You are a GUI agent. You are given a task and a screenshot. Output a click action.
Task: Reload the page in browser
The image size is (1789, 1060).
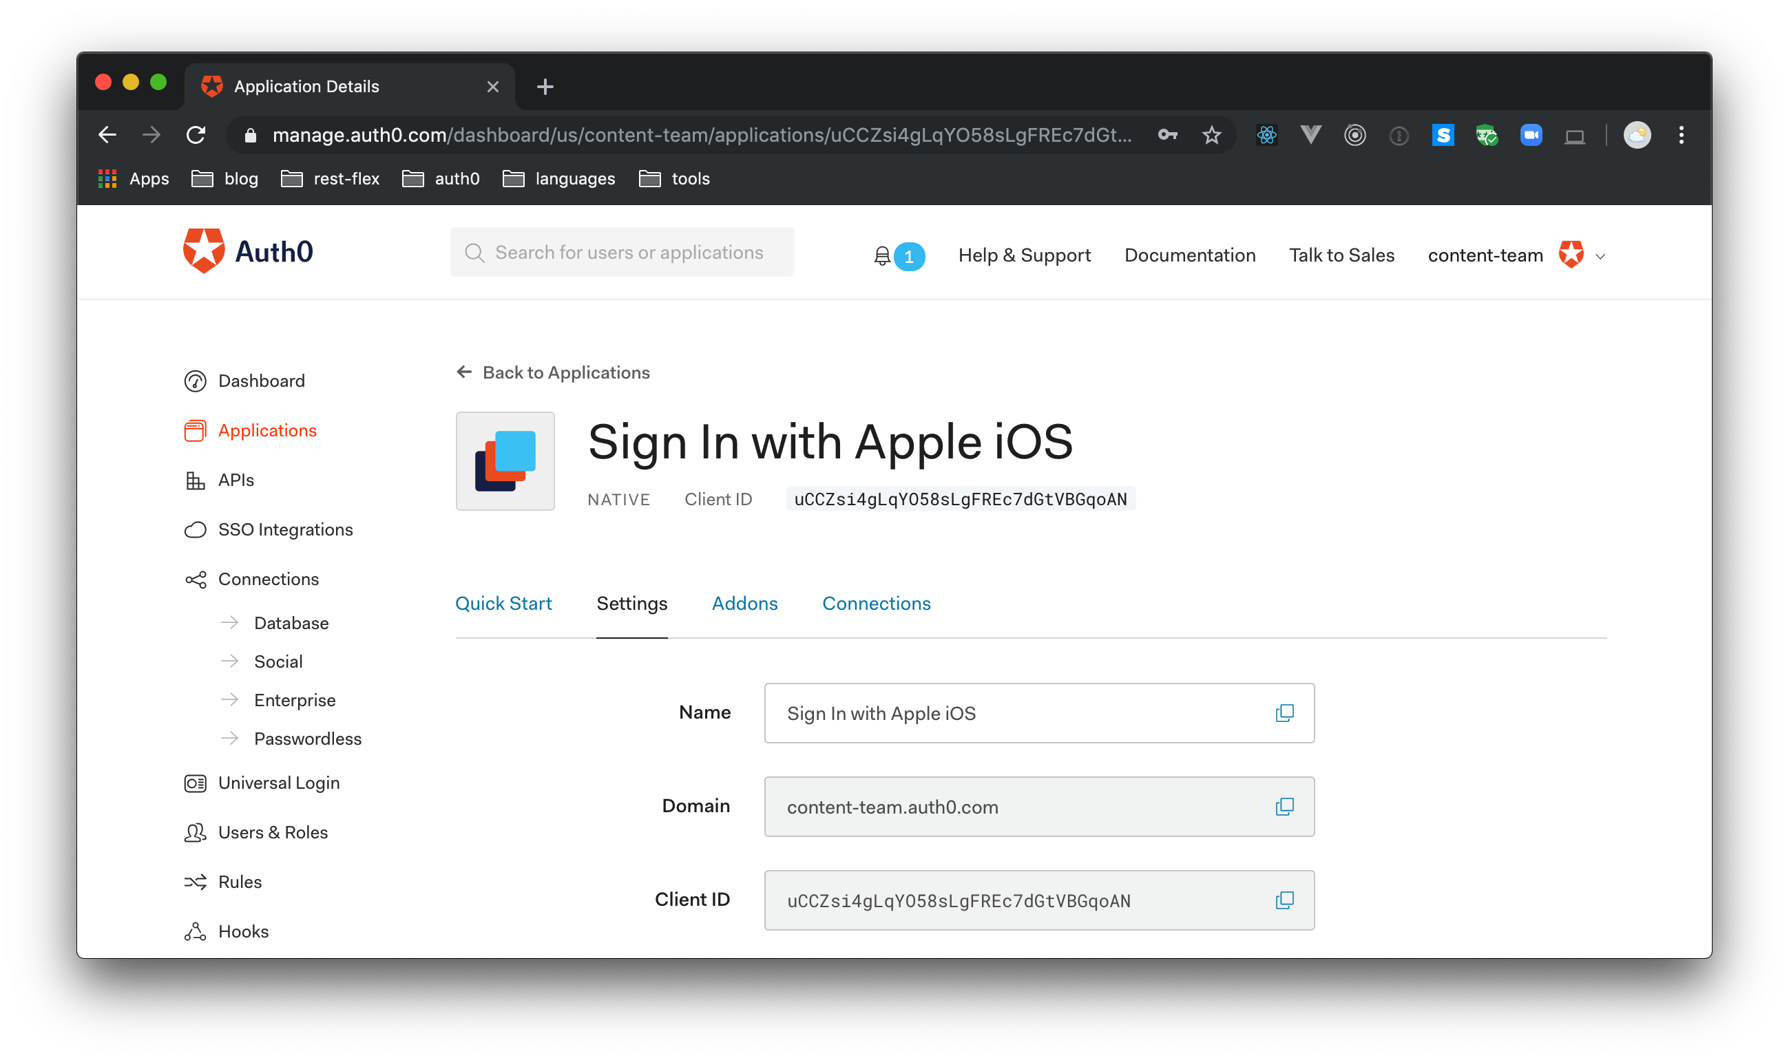pos(196,135)
